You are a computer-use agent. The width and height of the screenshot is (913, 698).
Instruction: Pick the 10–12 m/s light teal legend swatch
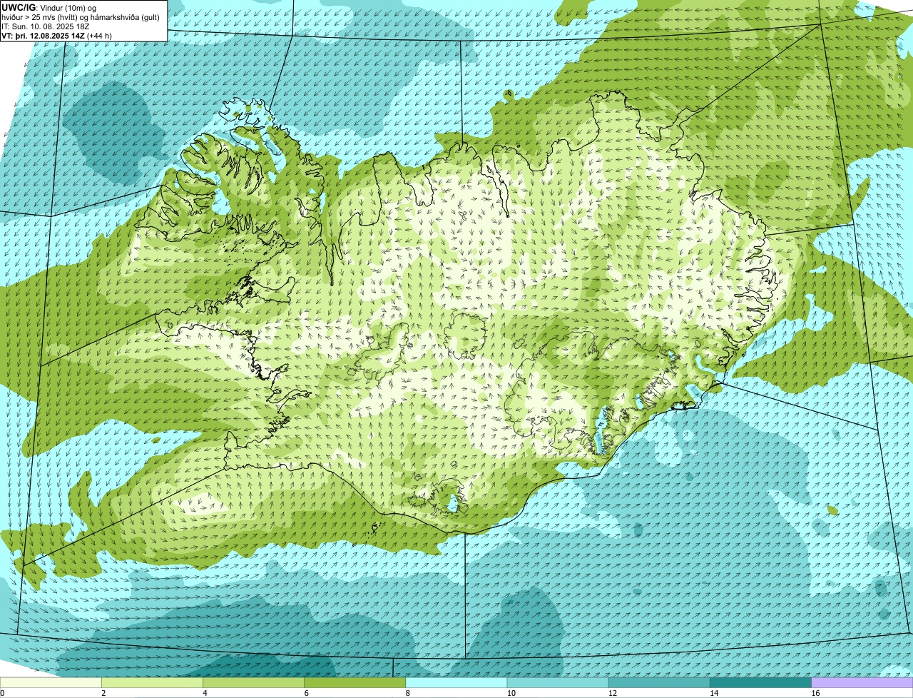(558, 683)
